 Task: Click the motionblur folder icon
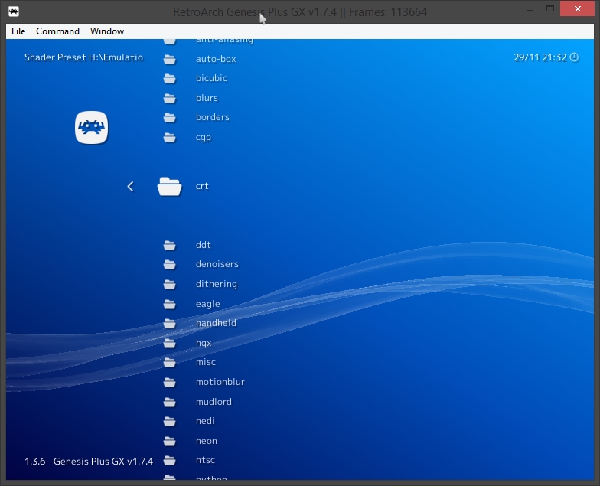point(170,383)
